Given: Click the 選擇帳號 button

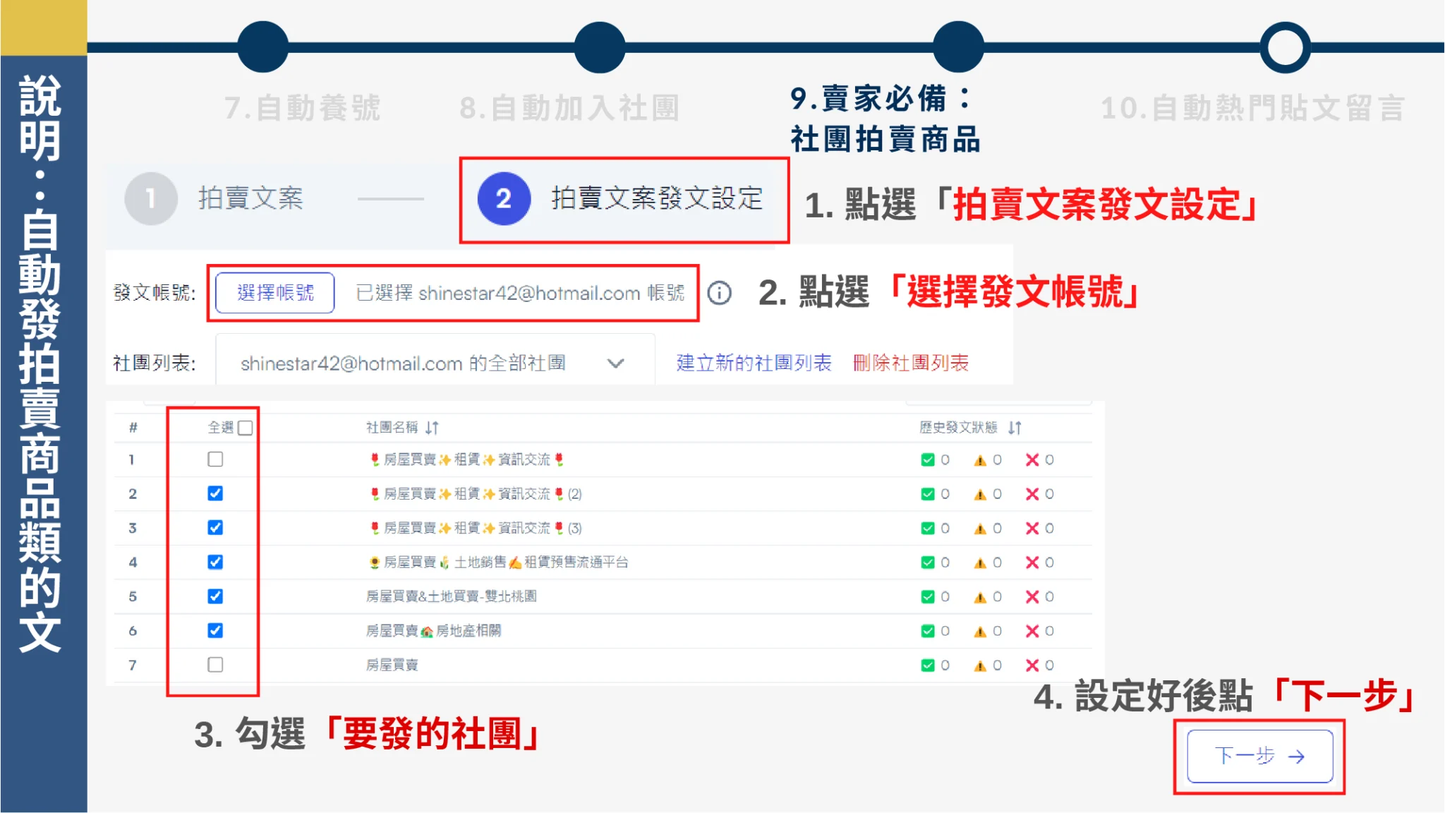Looking at the screenshot, I should (x=275, y=293).
